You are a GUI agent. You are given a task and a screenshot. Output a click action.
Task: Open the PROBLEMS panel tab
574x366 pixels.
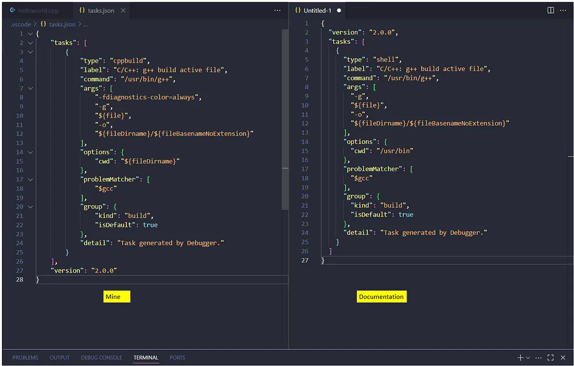pos(25,358)
